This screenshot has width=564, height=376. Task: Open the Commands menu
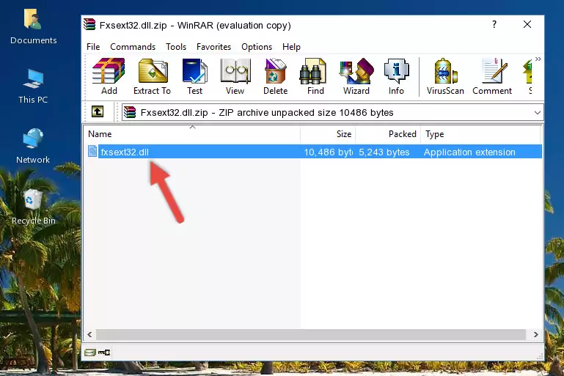[133, 47]
